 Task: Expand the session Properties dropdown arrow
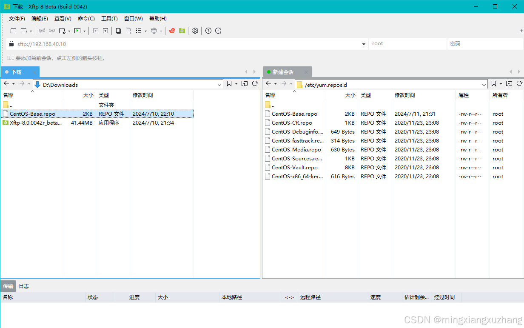(69, 31)
